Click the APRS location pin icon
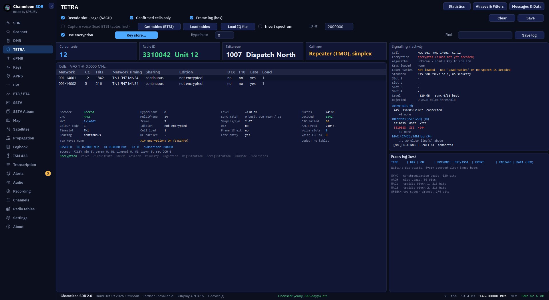This screenshot has height=300, width=549. point(8,76)
